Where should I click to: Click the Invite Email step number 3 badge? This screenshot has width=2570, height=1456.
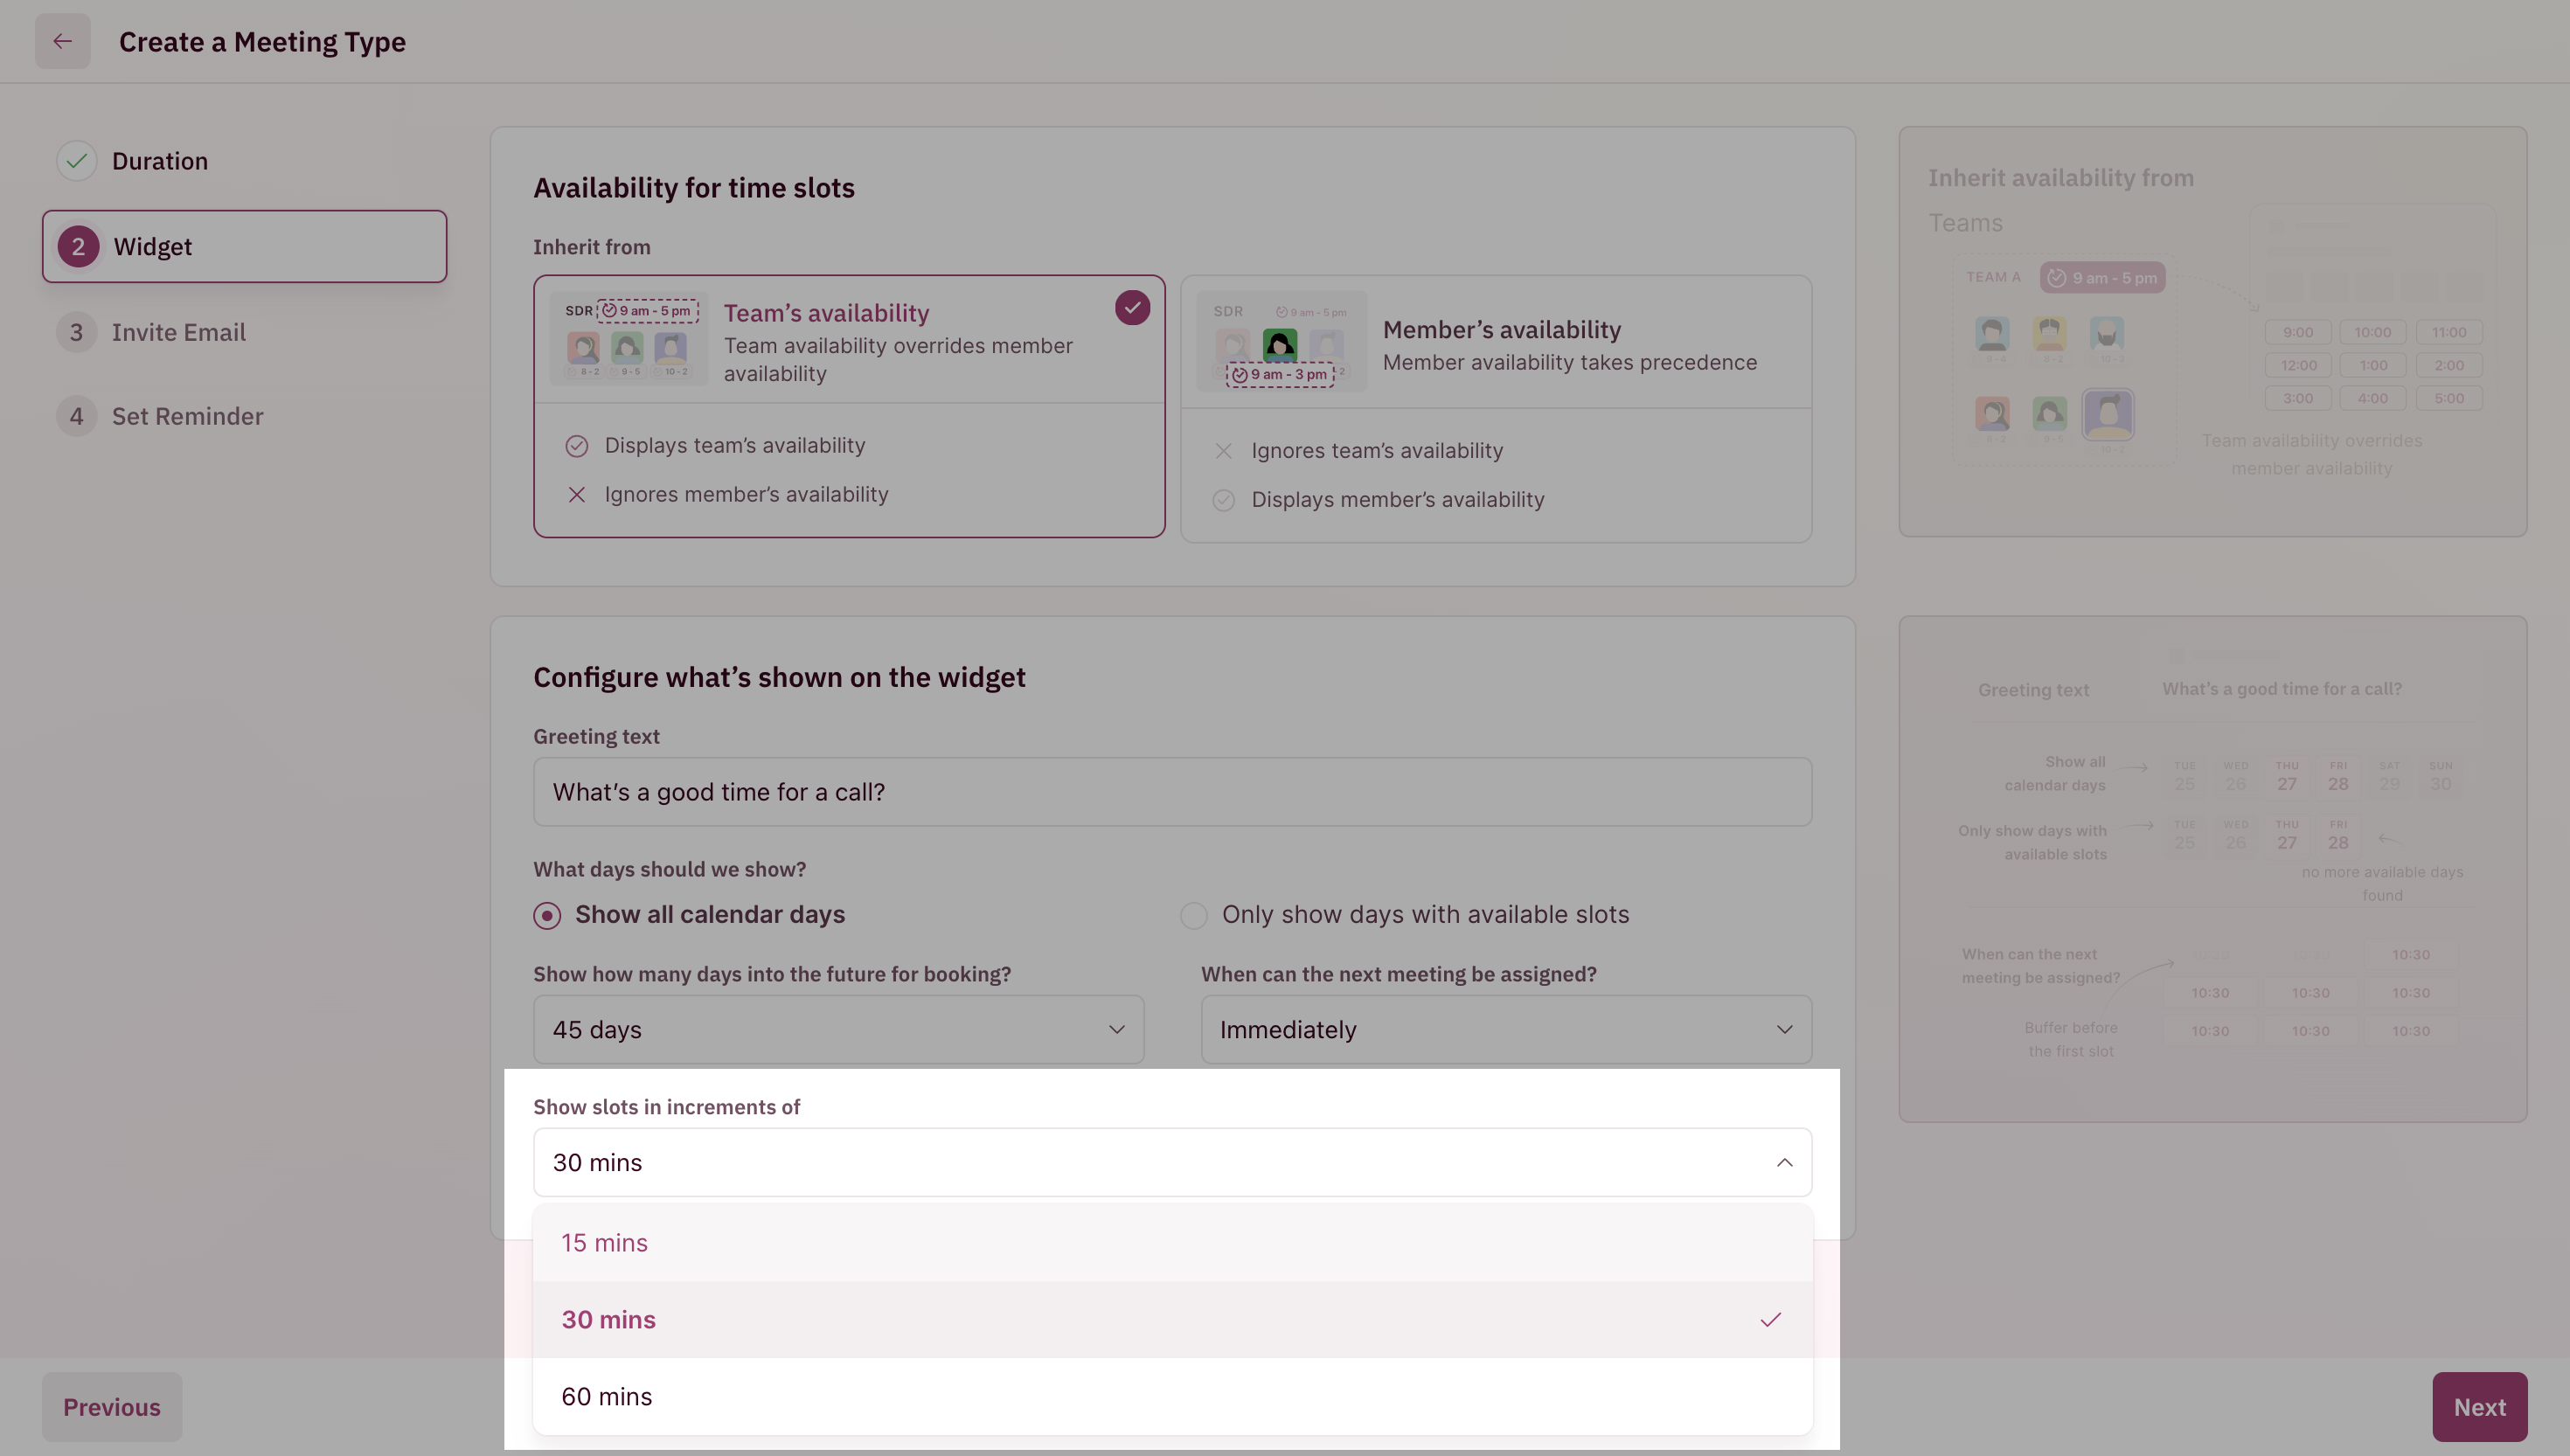tap(77, 332)
